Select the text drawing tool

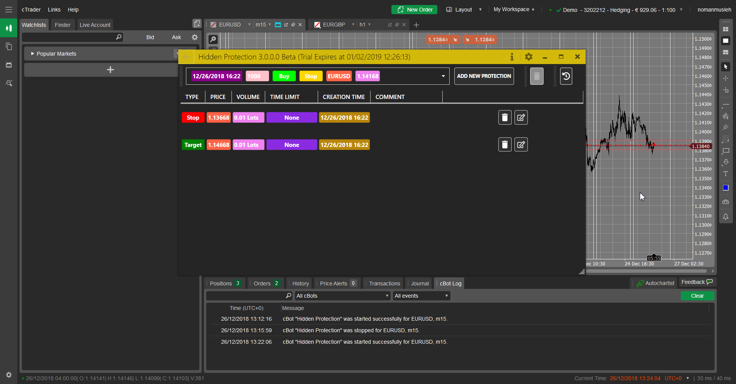point(725,174)
